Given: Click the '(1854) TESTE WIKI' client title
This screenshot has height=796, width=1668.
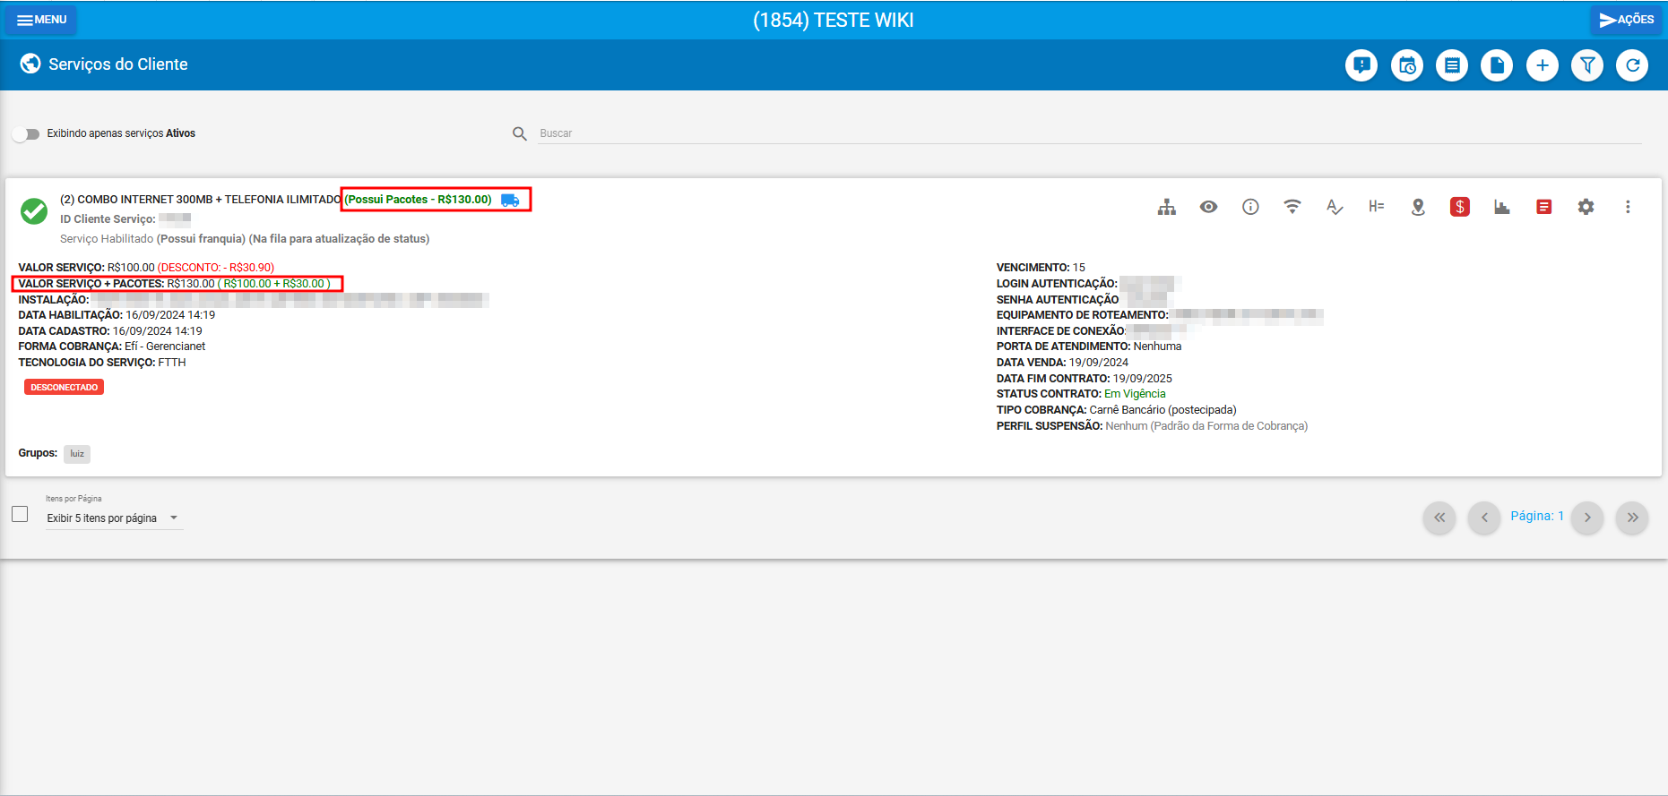Looking at the screenshot, I should 834,20.
